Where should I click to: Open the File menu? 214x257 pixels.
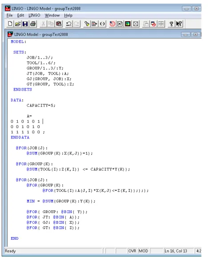[x=9, y=15]
